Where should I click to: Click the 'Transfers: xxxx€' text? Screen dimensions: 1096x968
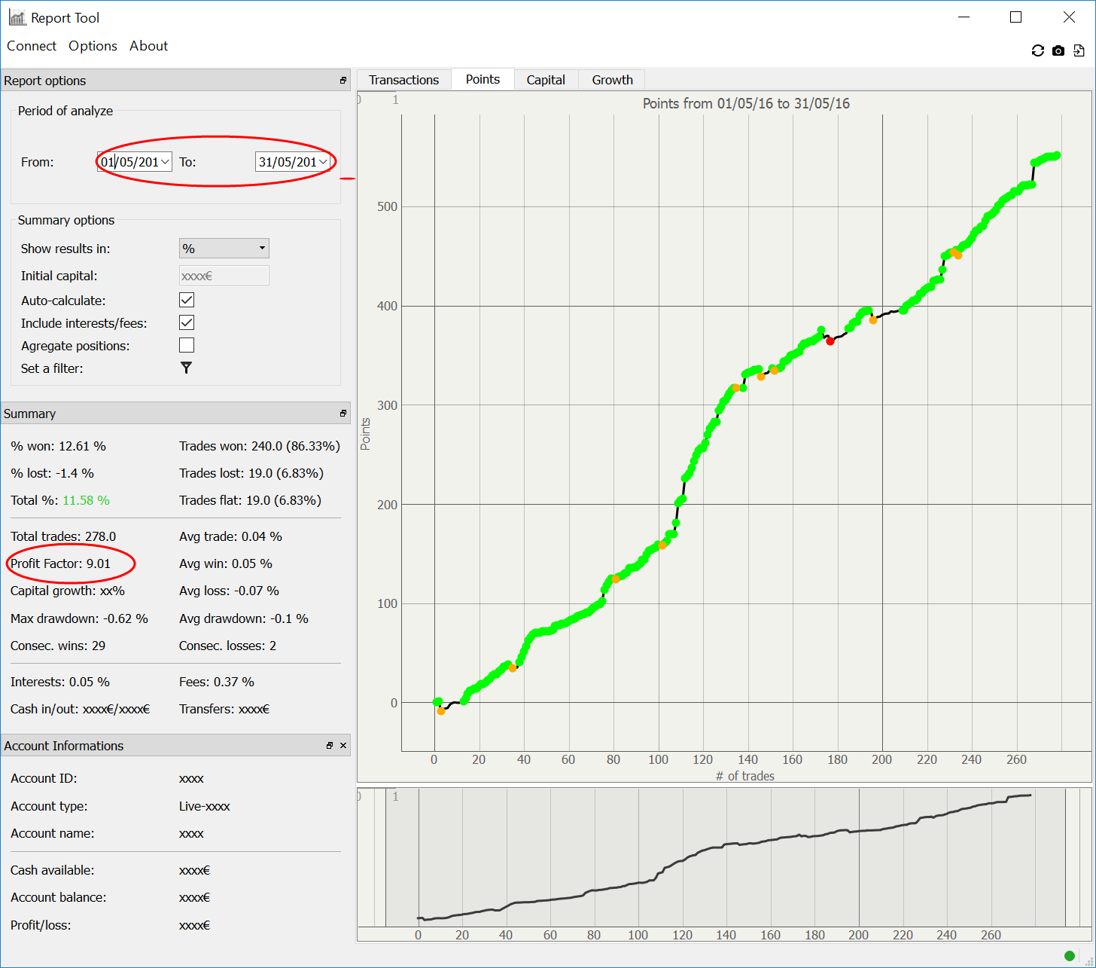click(224, 709)
